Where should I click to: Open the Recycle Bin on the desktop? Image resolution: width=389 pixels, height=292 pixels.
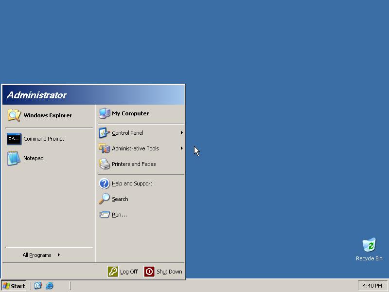[369, 246]
